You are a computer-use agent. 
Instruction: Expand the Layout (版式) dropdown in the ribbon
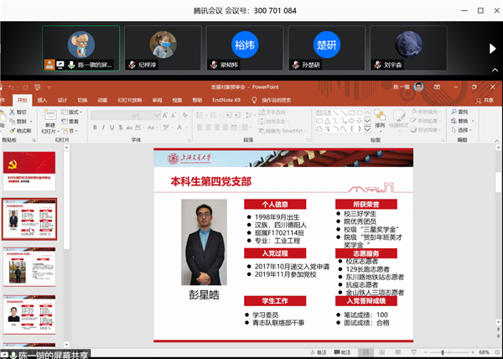(74, 112)
